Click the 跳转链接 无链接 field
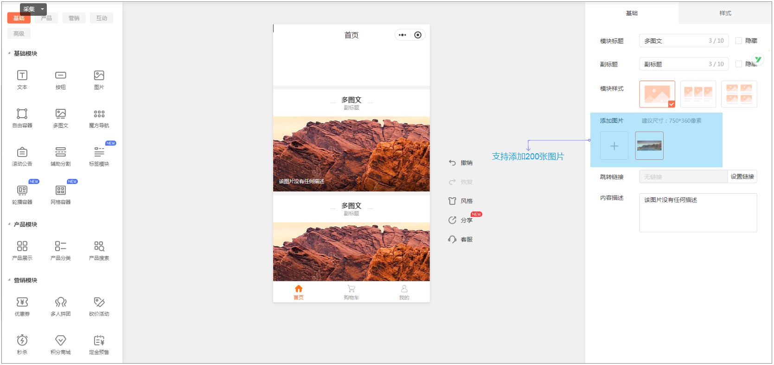774x365 pixels. point(683,176)
